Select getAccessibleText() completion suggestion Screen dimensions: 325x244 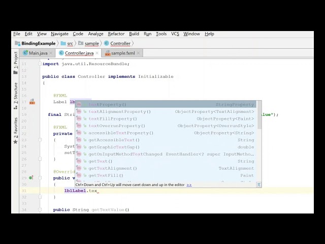point(166,140)
